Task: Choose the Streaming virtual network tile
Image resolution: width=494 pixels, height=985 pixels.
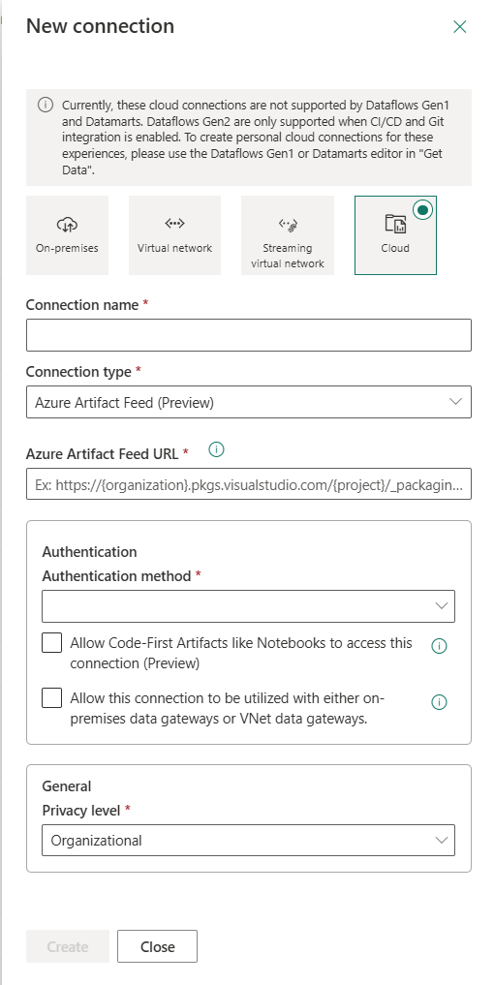Action: pos(288,235)
